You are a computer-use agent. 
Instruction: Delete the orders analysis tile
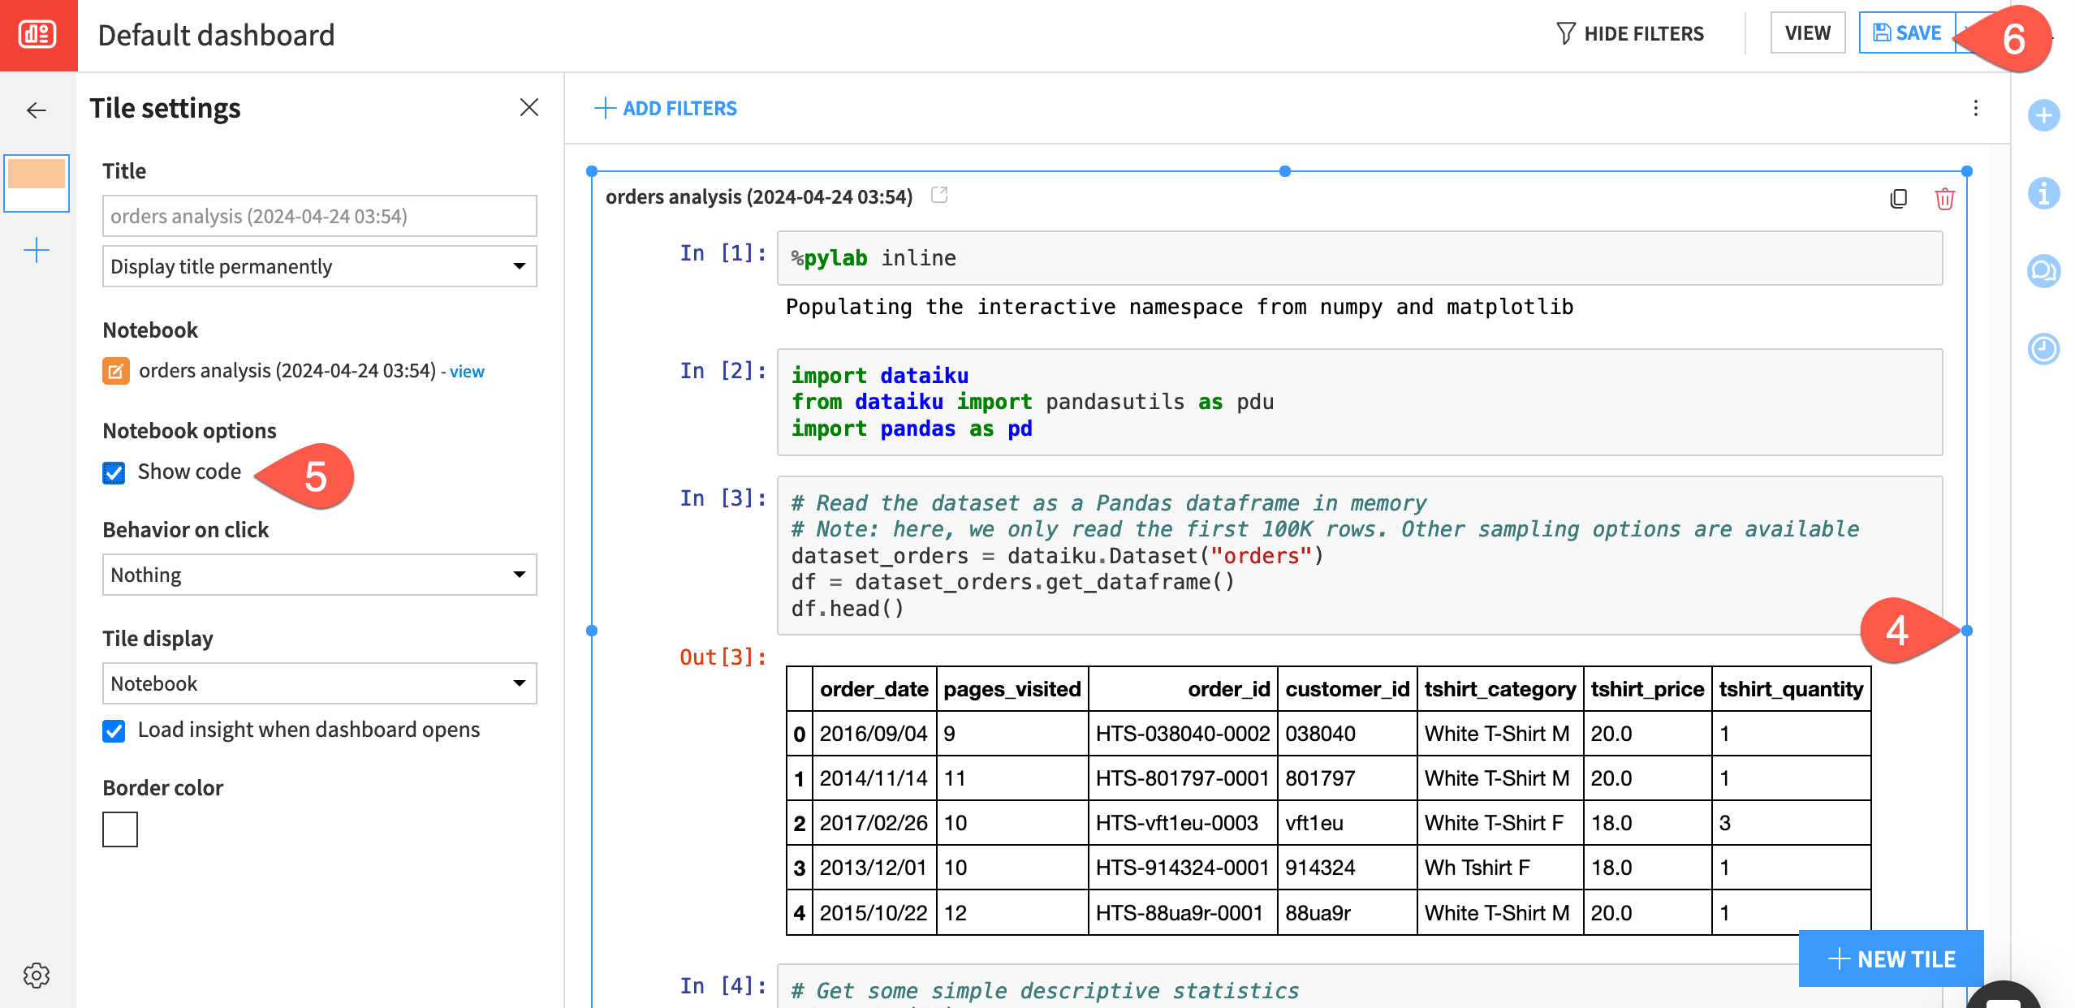[1946, 199]
